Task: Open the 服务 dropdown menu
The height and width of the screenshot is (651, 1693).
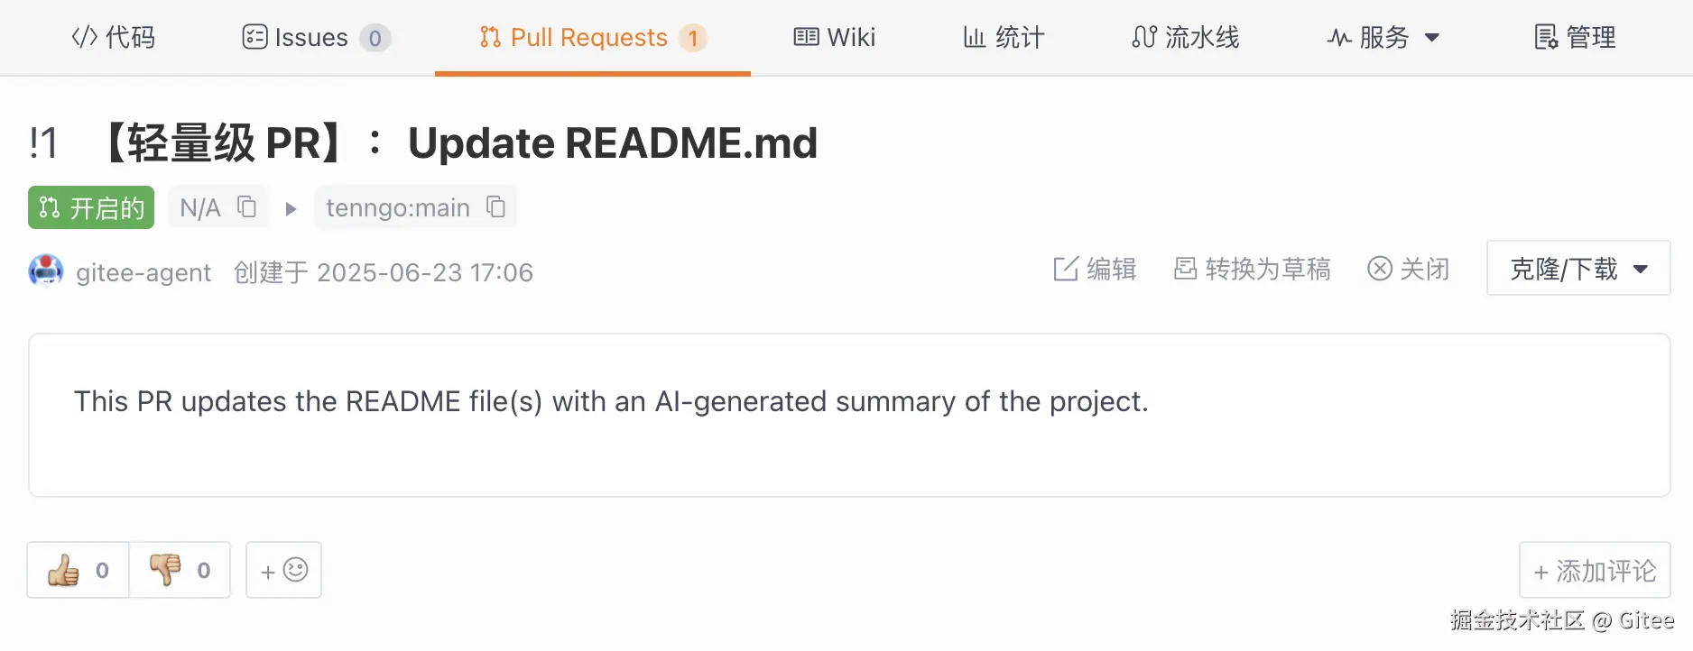Action: 1383,38
